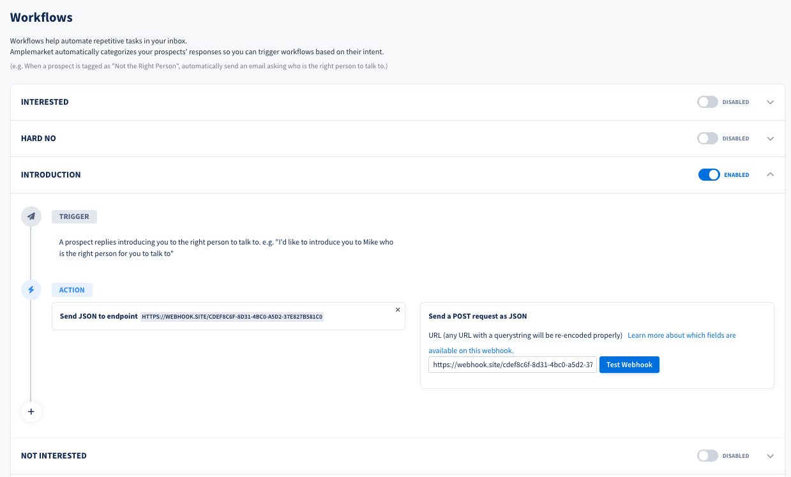Screen dimensions: 791x477
Task: Click 'Send a POST request as JSON' heading
Action: [x=478, y=316]
